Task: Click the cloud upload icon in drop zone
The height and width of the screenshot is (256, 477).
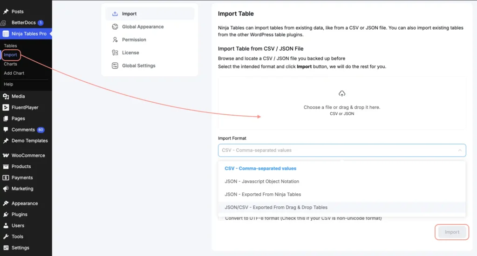Action: (x=342, y=94)
